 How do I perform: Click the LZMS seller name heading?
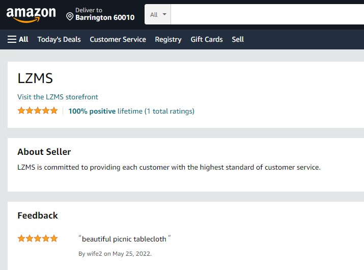click(35, 78)
